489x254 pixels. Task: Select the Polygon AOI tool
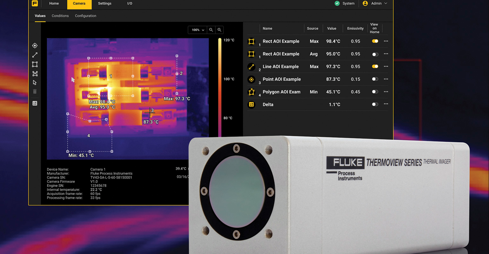35,73
